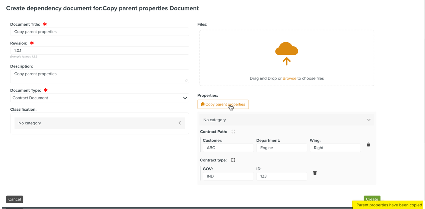Expand the Classification No category chevron

179,123
